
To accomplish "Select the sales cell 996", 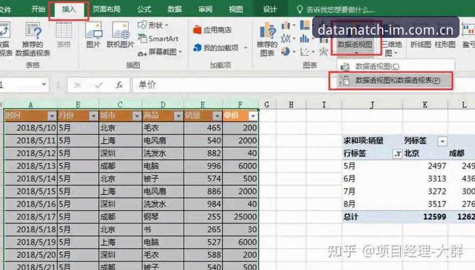I will tap(203, 166).
